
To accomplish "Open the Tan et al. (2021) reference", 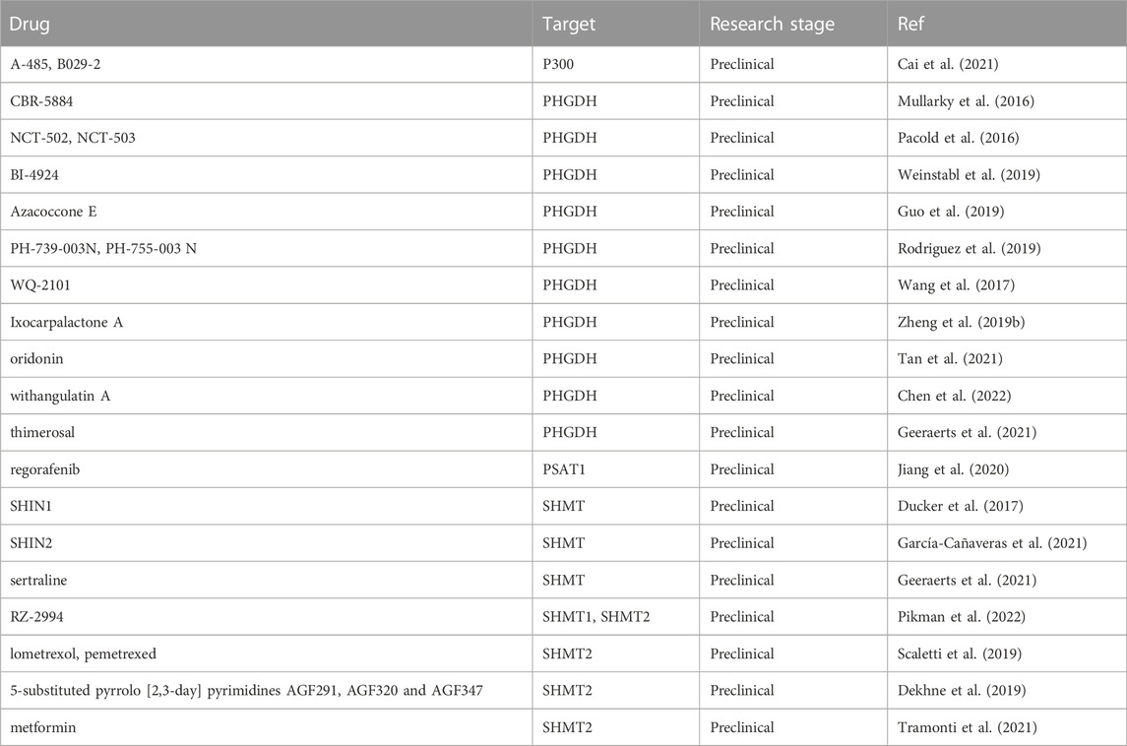I will click(x=950, y=358).
